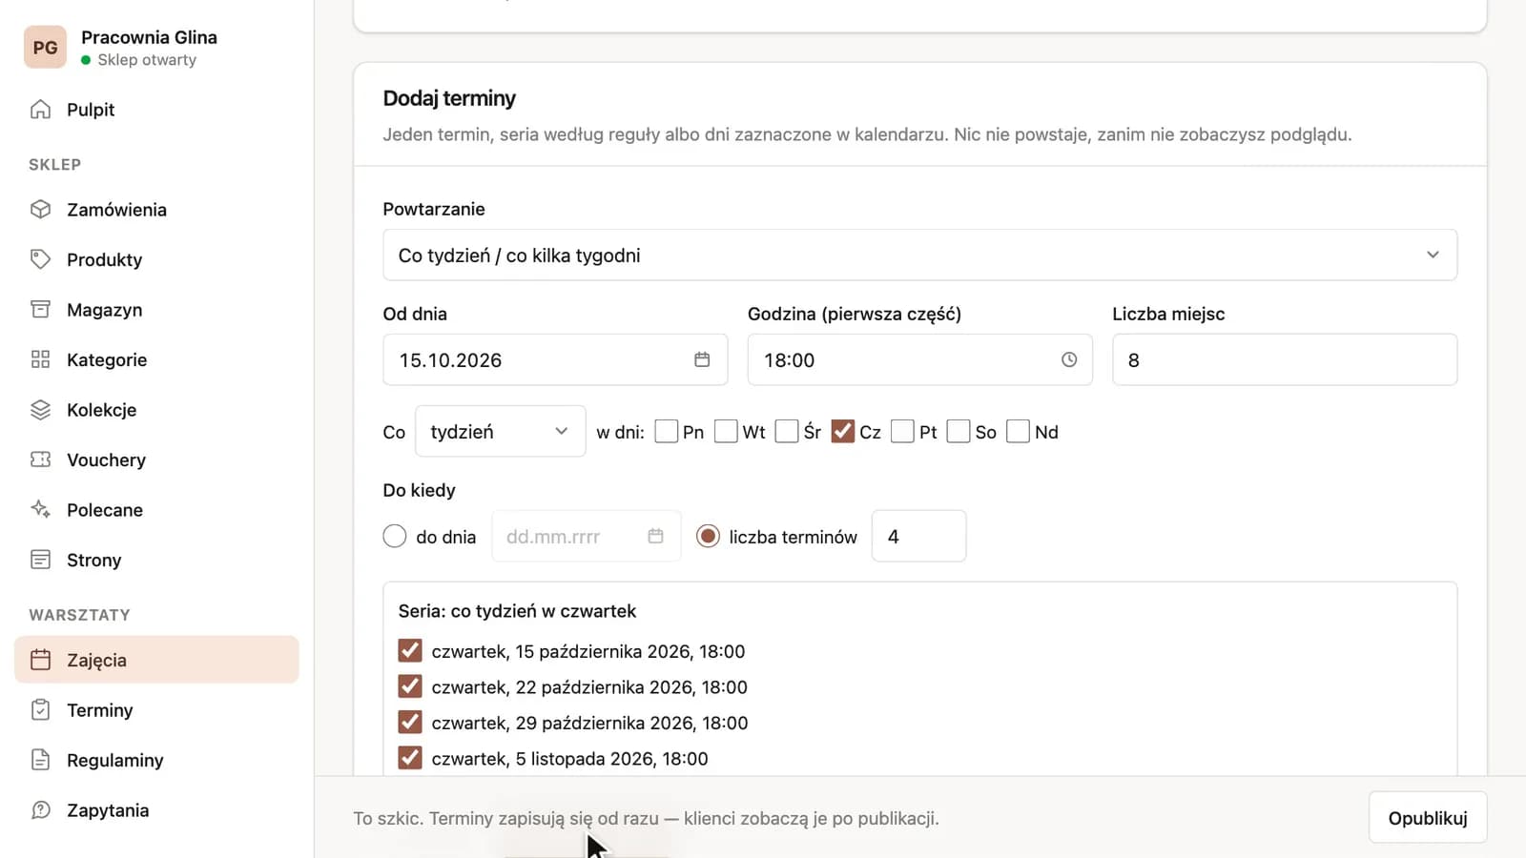Screen dimensions: 1526x858
Task: Open the 'tydzień' interval dropdown
Action: click(500, 432)
